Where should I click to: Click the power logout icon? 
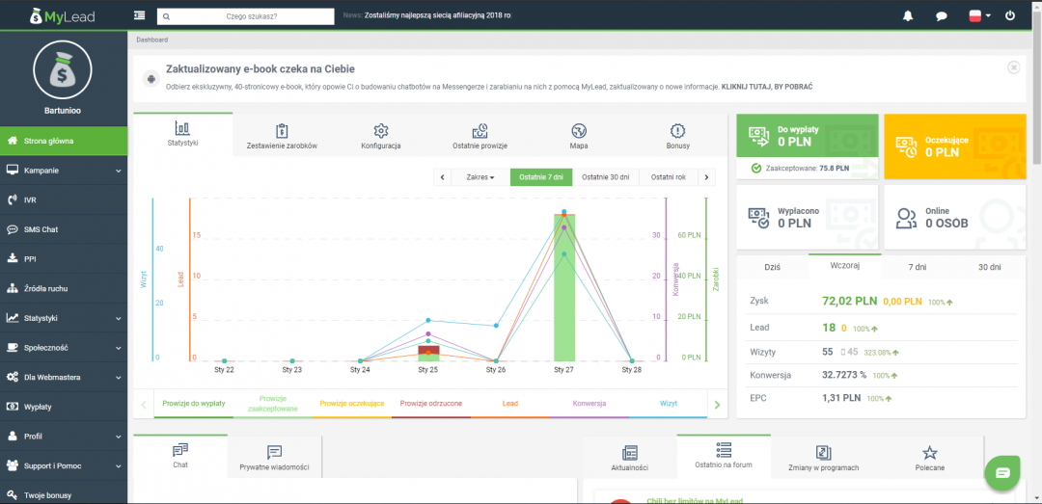[1010, 15]
